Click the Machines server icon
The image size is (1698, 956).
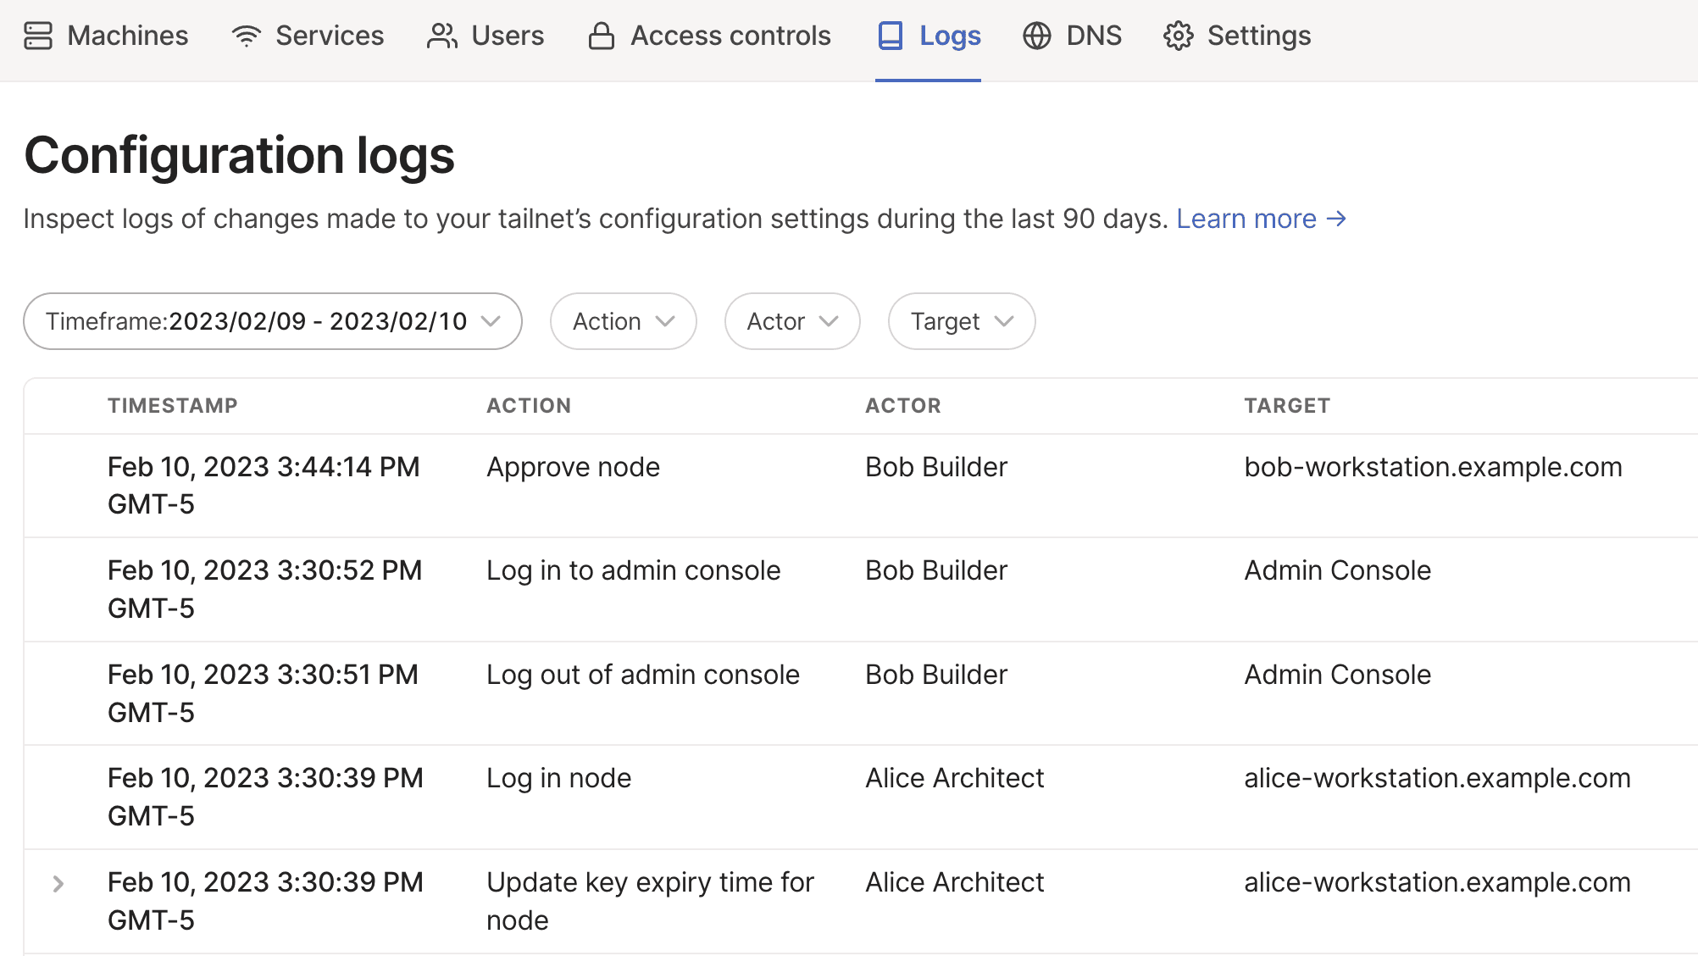(x=39, y=36)
